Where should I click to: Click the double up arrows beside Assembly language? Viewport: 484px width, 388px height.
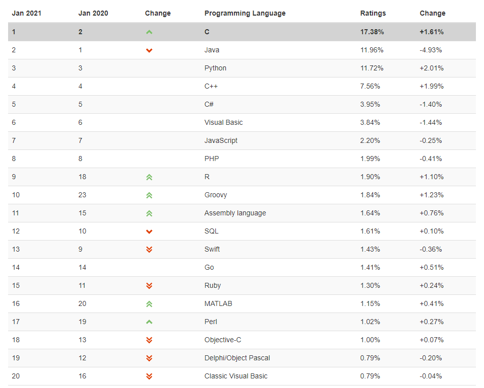149,213
